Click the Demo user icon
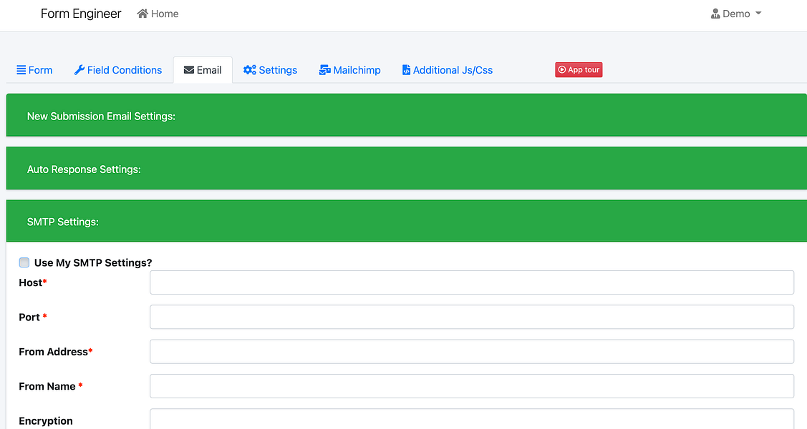 point(714,13)
